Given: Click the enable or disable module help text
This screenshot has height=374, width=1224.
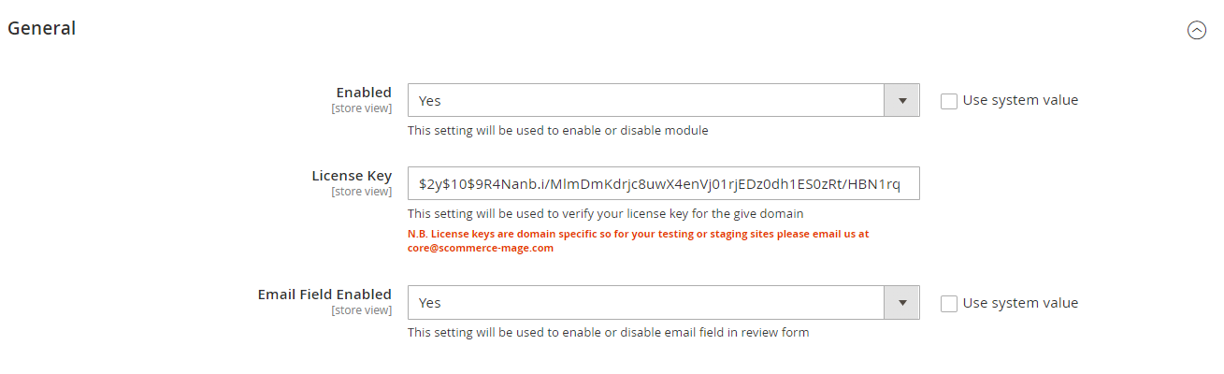Looking at the screenshot, I should [557, 131].
